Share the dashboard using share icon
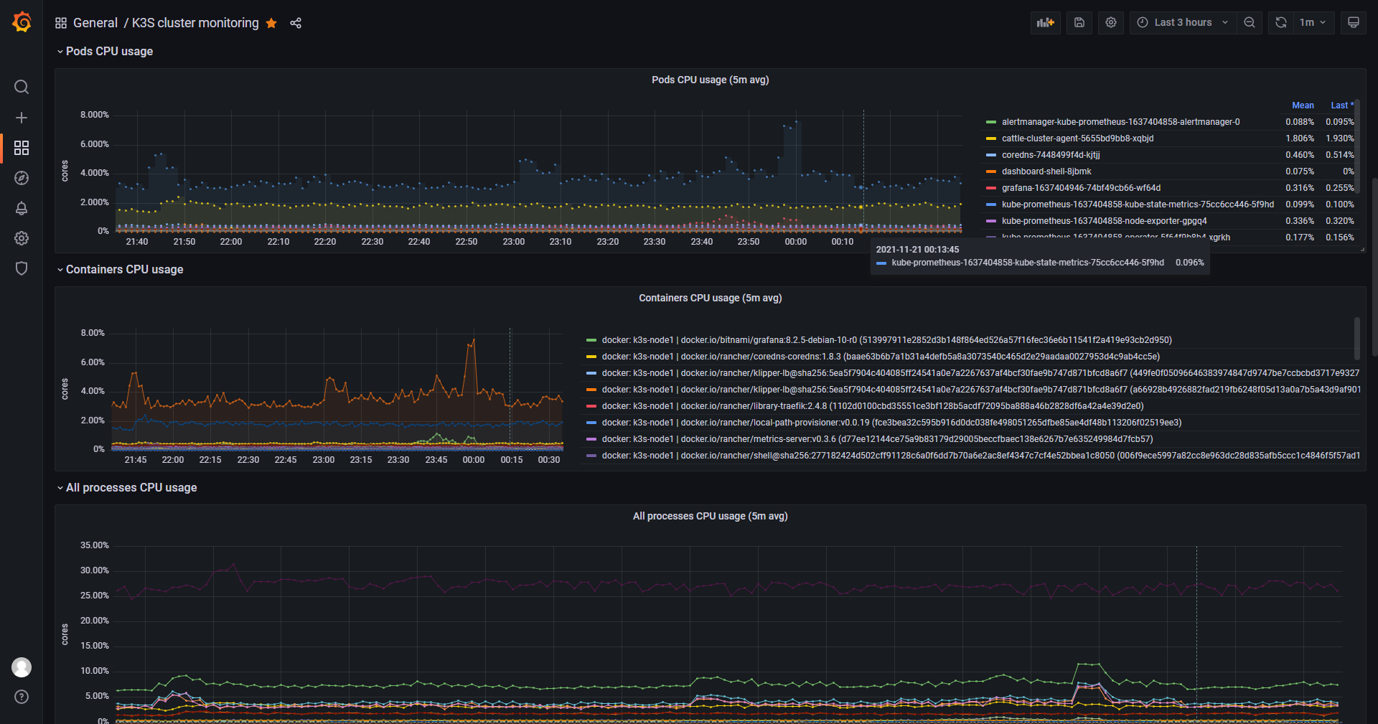This screenshot has width=1378, height=724. click(x=296, y=23)
